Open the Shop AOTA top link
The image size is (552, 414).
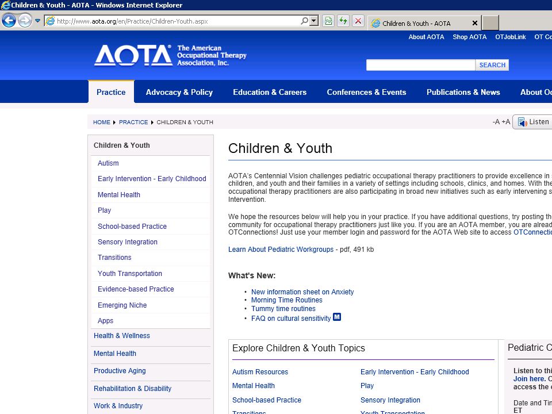pyautogui.click(x=469, y=37)
